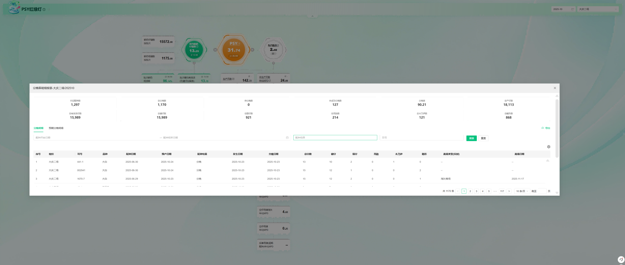This screenshot has width=625, height=265.
Task: Open the 10 条/页 page size dropdown
Action: pos(522,191)
